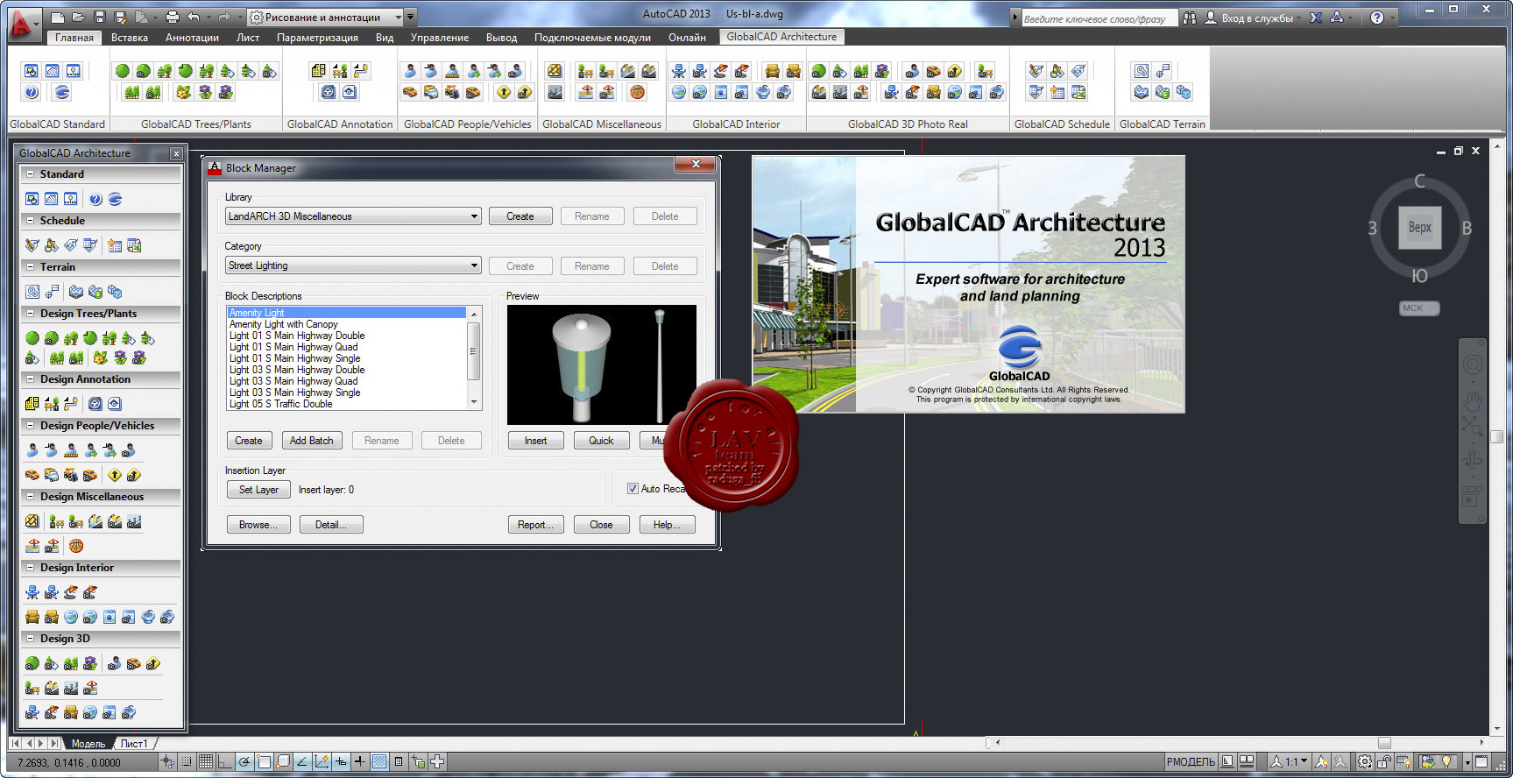Click the workspace settings gear in status bar
1513x778 pixels.
pyautogui.click(x=1365, y=762)
